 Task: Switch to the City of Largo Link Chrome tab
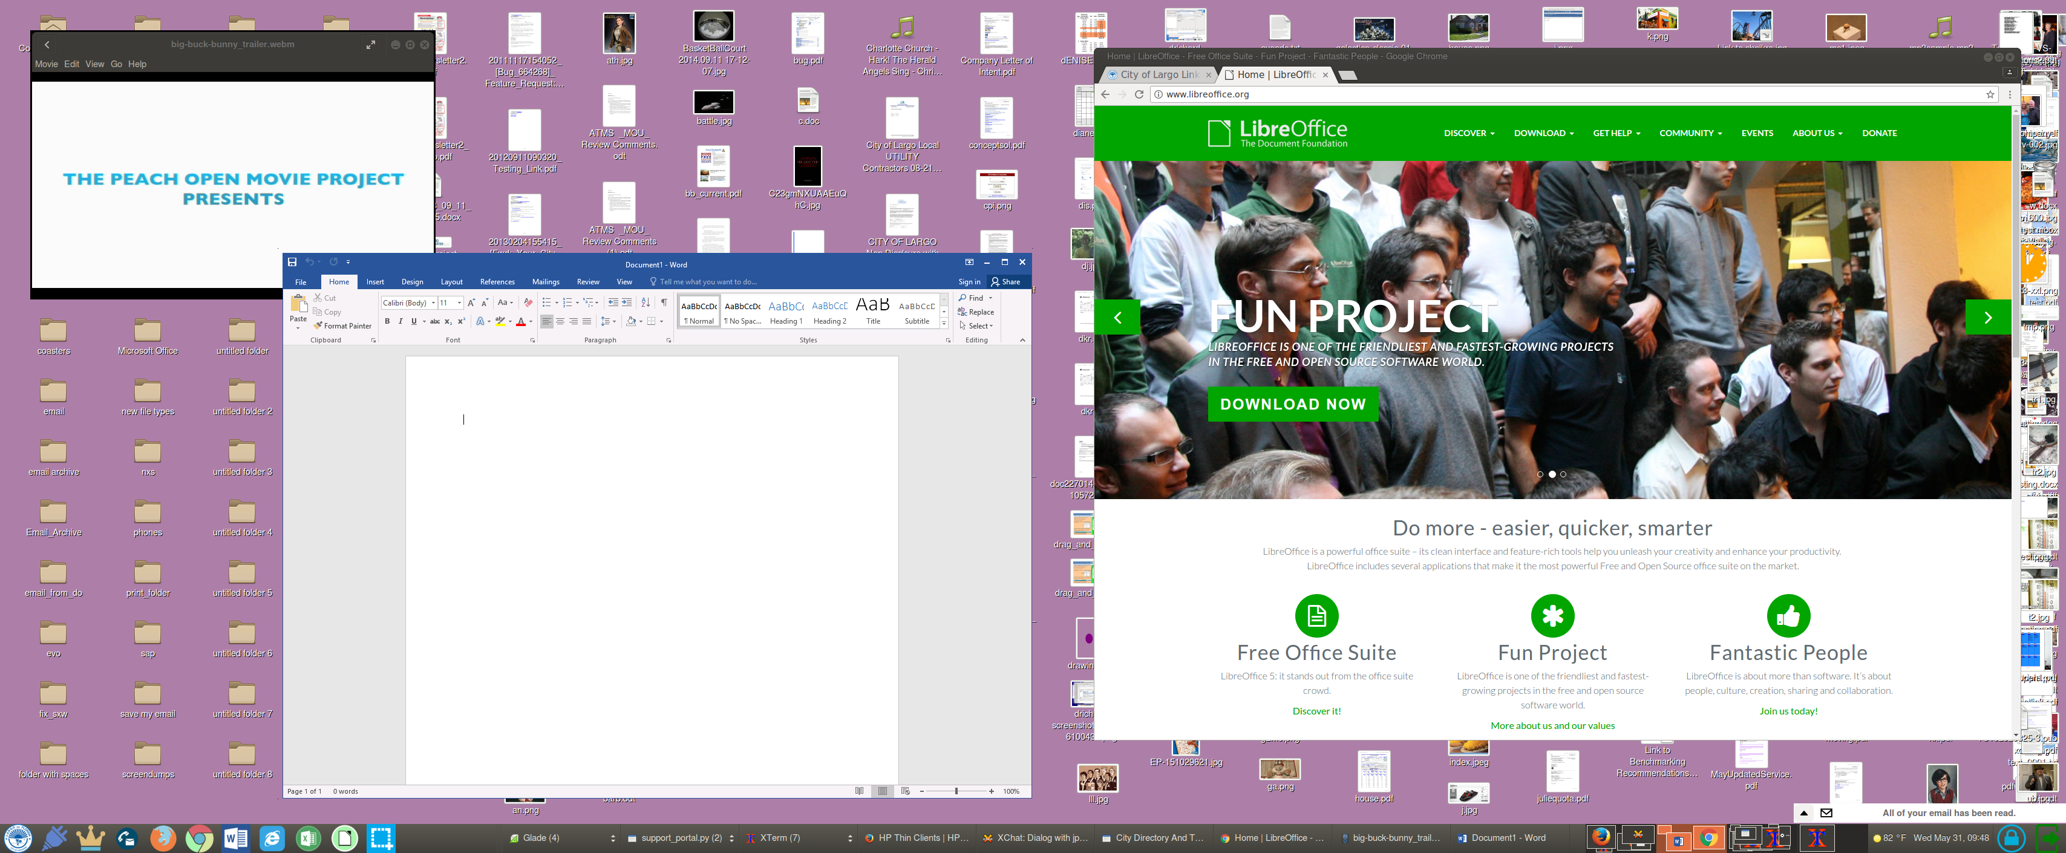[1159, 74]
